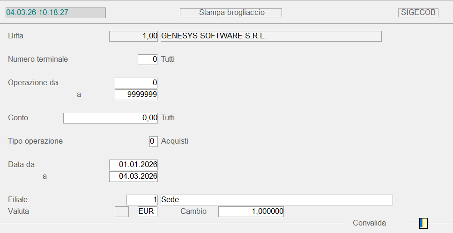Click the SIGECOB label button
Screen dimensions: 453x233
[418, 13]
